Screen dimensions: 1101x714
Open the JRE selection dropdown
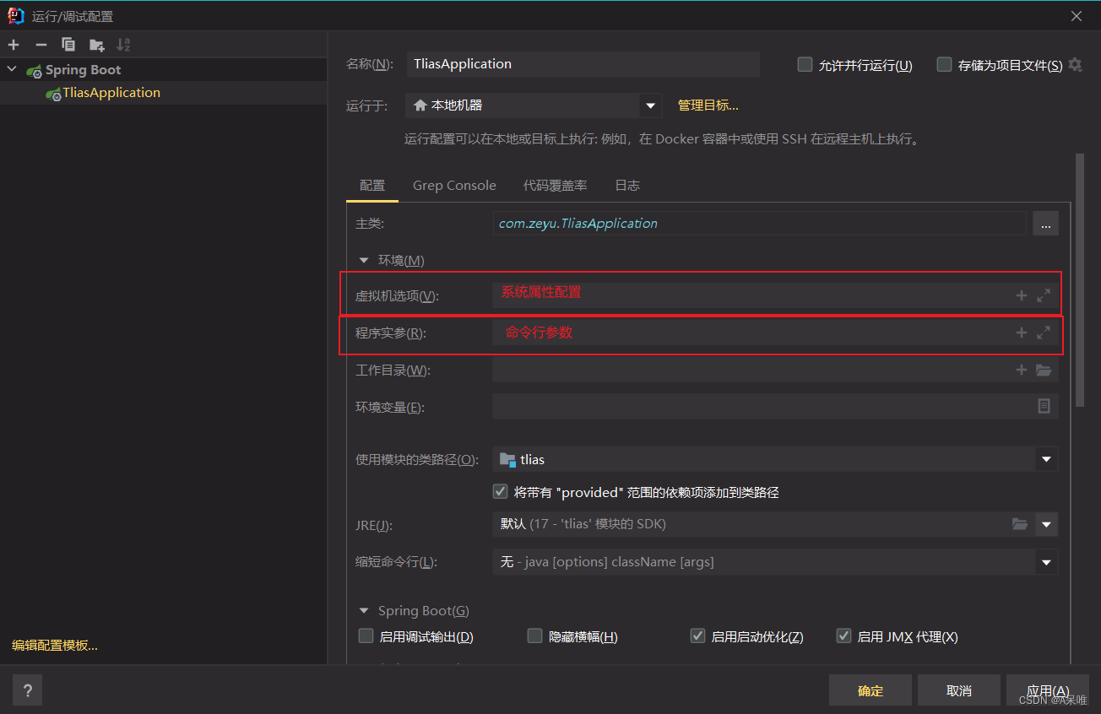tap(1046, 523)
